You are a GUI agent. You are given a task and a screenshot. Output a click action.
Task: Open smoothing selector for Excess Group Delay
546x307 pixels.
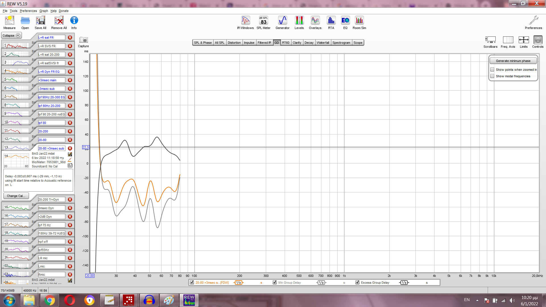404,283
